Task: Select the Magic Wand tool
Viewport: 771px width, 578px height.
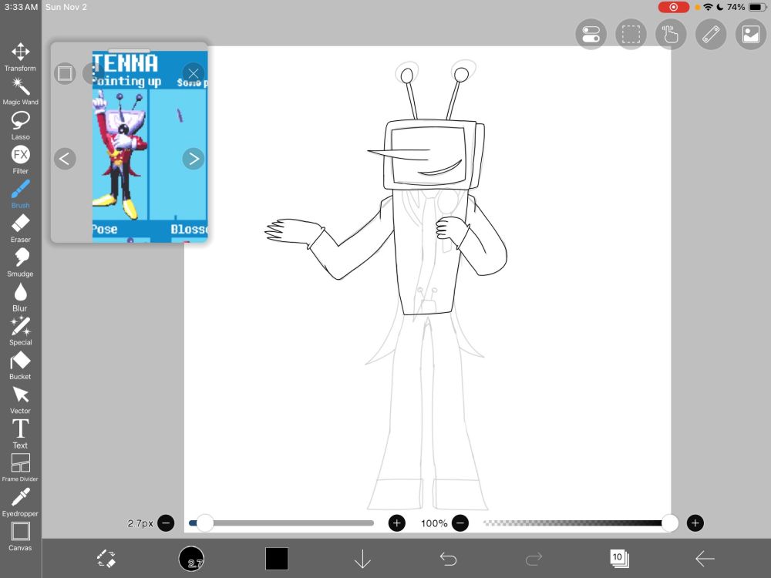Action: click(20, 92)
